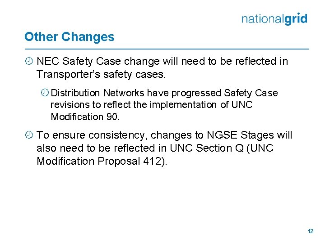
Task: Click the line To ensure consistency, changes
Action: [164, 135]
